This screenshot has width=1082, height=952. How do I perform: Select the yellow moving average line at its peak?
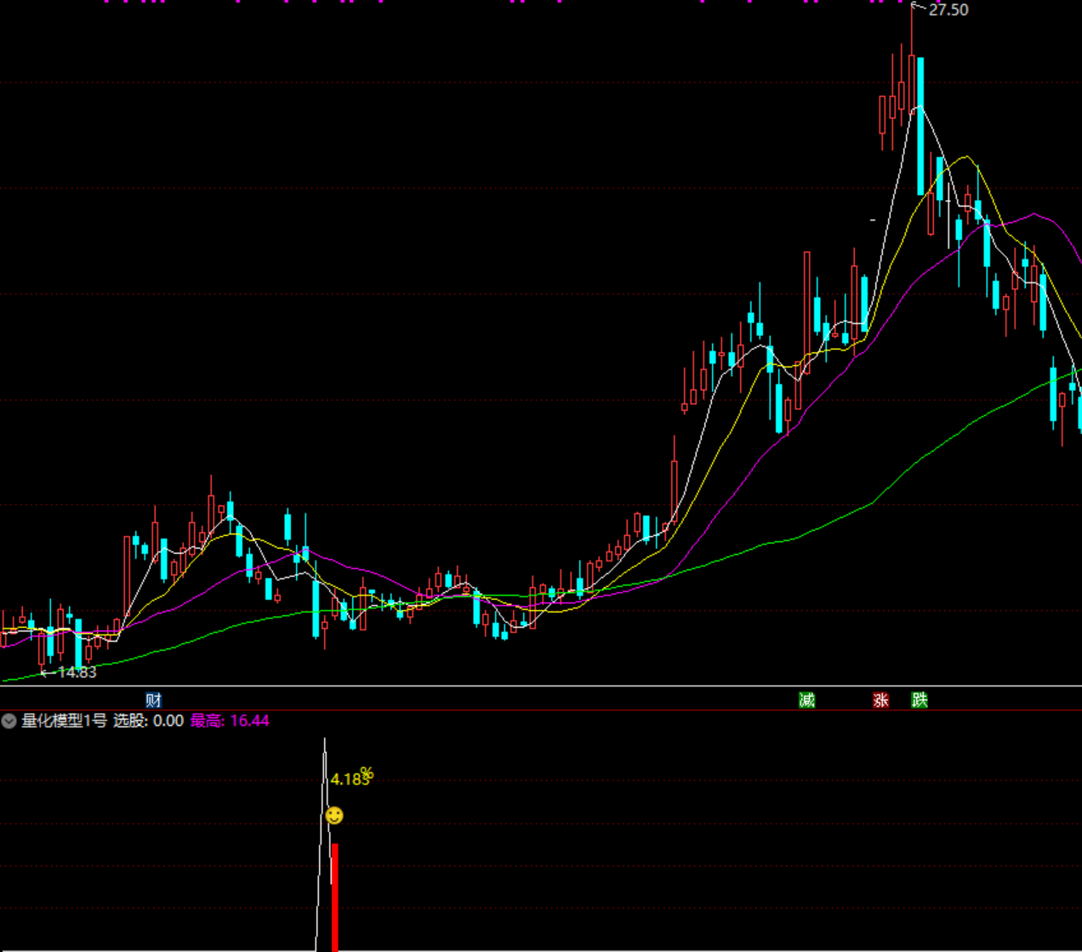pos(965,157)
